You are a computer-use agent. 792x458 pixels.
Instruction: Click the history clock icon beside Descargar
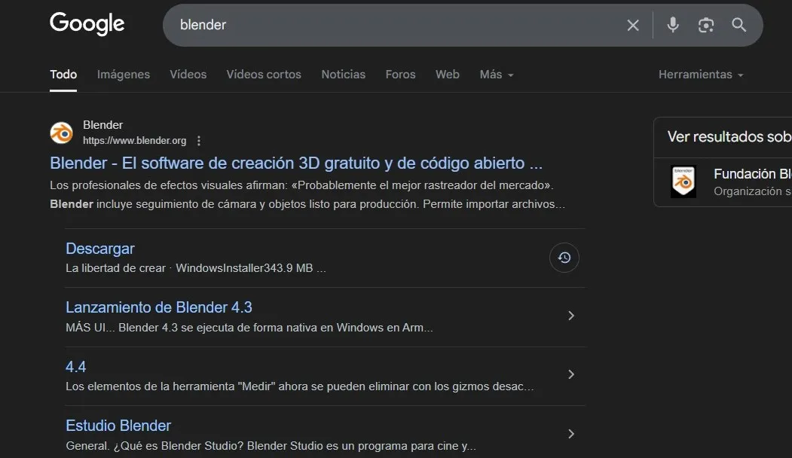564,258
